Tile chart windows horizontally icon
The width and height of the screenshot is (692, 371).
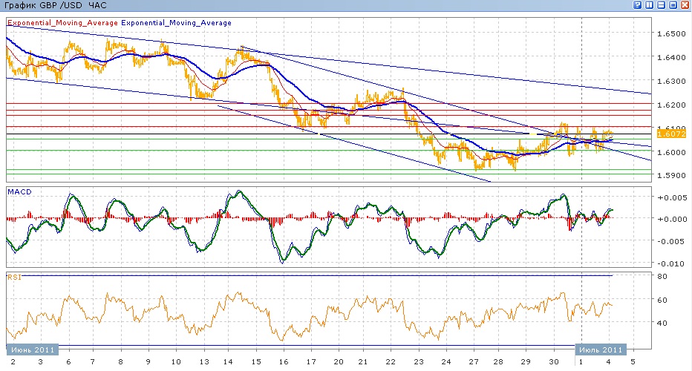point(661,5)
